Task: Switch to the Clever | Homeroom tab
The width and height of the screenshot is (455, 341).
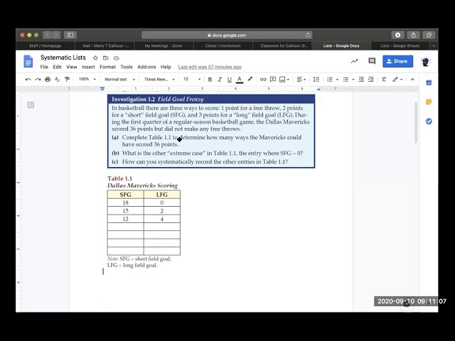Action: coord(223,45)
